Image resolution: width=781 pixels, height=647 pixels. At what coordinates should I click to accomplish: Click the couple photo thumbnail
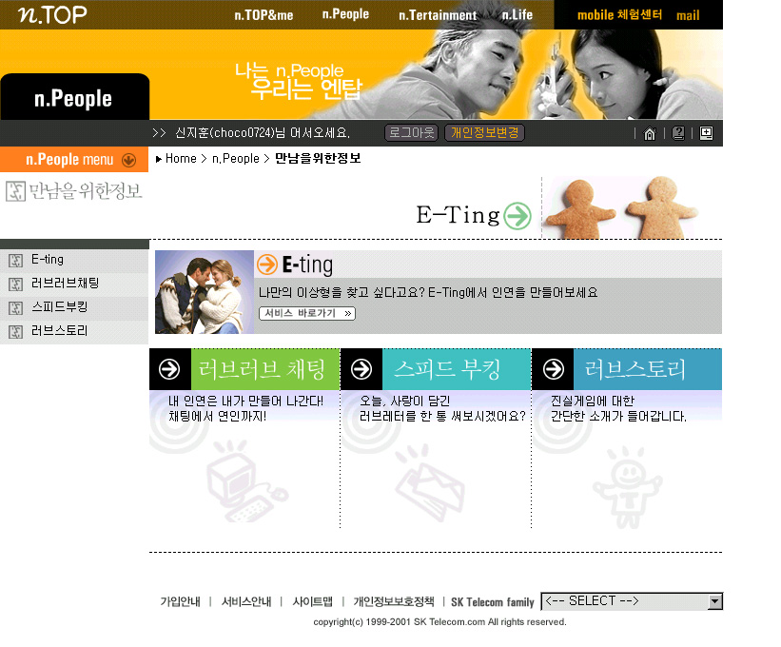(205, 292)
